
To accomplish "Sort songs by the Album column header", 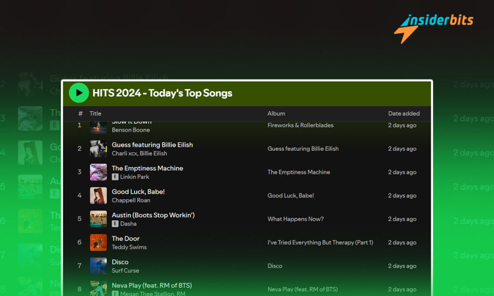I will pyautogui.click(x=276, y=113).
